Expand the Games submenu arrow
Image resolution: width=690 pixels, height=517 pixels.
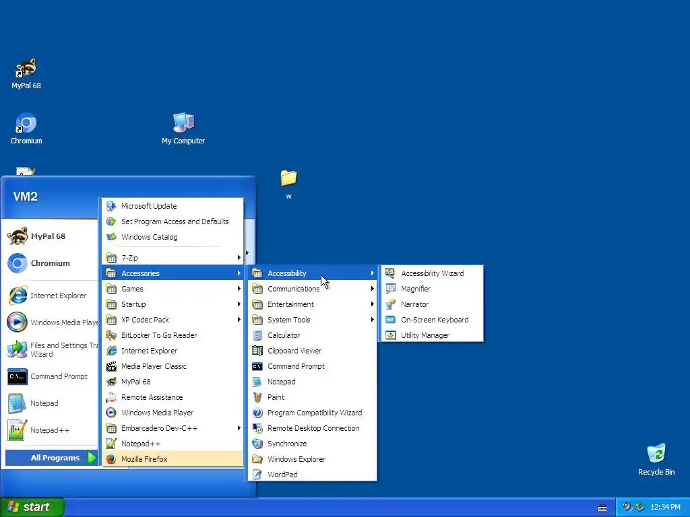coord(239,289)
